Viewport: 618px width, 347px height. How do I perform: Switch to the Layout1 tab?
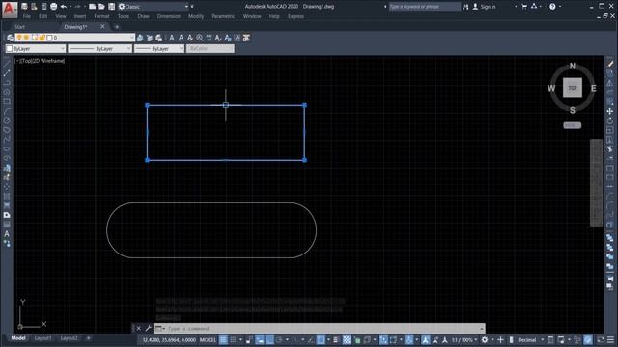pos(42,338)
